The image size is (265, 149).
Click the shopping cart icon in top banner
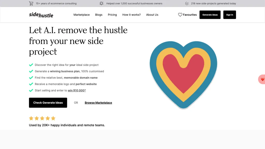coord(31,3)
